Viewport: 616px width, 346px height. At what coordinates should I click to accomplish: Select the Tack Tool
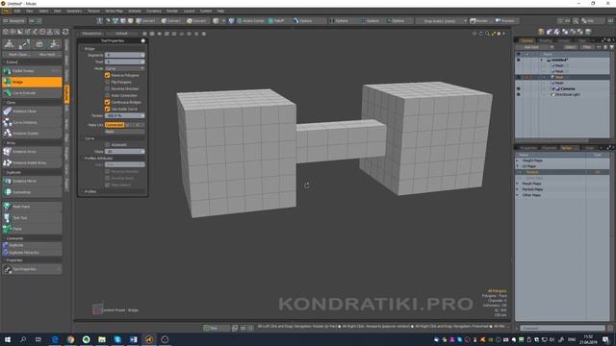[32, 218]
